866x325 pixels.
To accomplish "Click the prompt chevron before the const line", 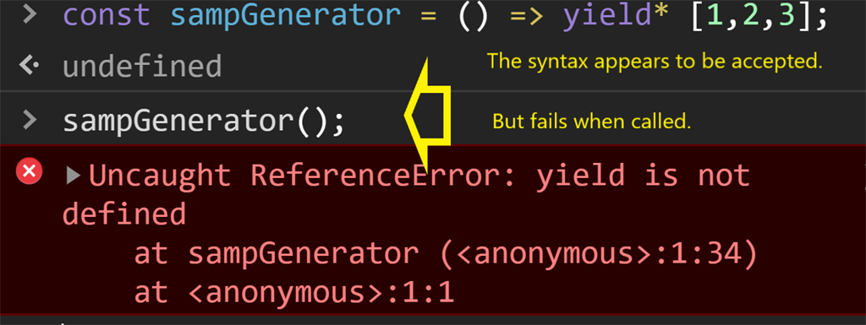I will coord(30,15).
